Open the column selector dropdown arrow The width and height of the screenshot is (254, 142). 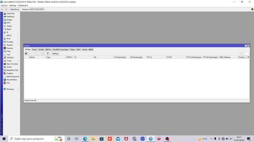(248, 57)
